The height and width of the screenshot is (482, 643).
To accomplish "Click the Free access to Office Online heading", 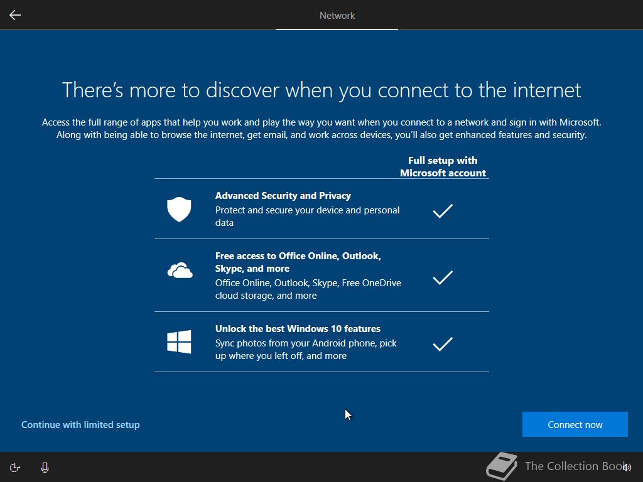I will [x=298, y=262].
